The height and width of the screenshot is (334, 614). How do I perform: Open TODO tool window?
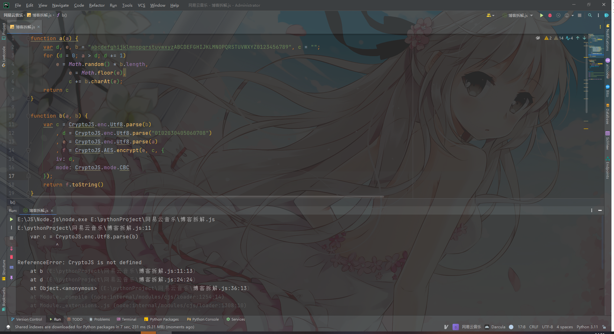tap(75, 319)
